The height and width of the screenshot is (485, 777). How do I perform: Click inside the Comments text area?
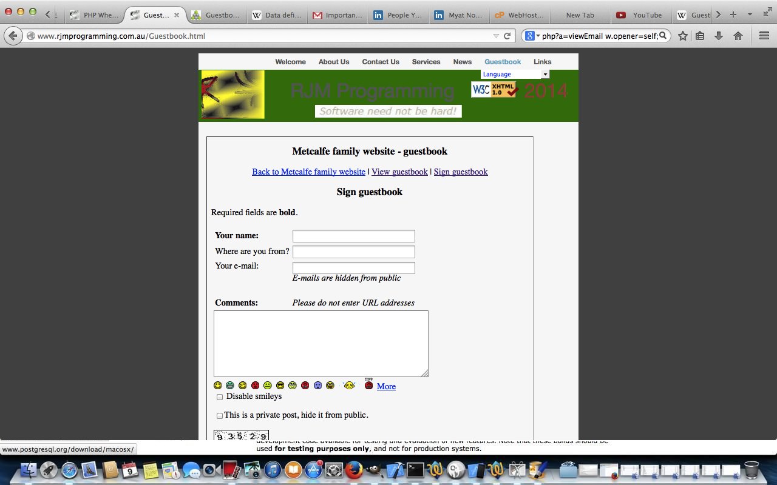pos(321,344)
